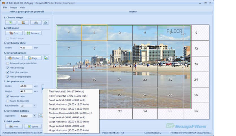The height and width of the screenshot is (136, 236).
Task: Click 'Current page: 2' status text
Action: tap(153, 133)
